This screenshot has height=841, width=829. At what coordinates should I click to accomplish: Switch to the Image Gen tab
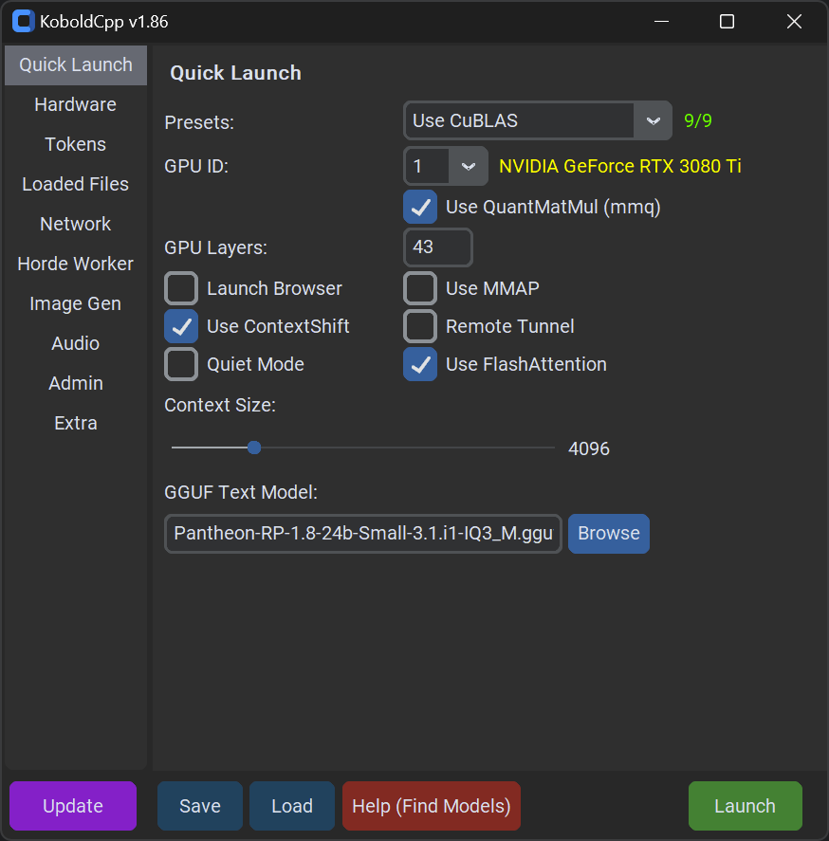tap(76, 303)
